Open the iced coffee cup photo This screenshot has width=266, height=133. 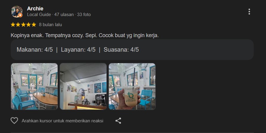132,86
